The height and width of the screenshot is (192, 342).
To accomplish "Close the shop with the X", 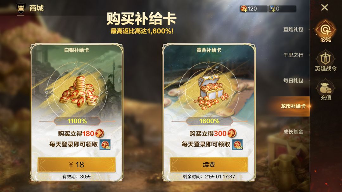I will (x=325, y=8).
